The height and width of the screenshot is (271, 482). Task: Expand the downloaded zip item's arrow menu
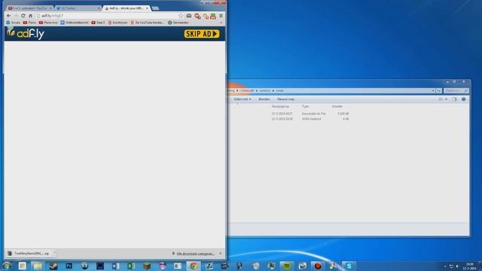click(x=55, y=254)
